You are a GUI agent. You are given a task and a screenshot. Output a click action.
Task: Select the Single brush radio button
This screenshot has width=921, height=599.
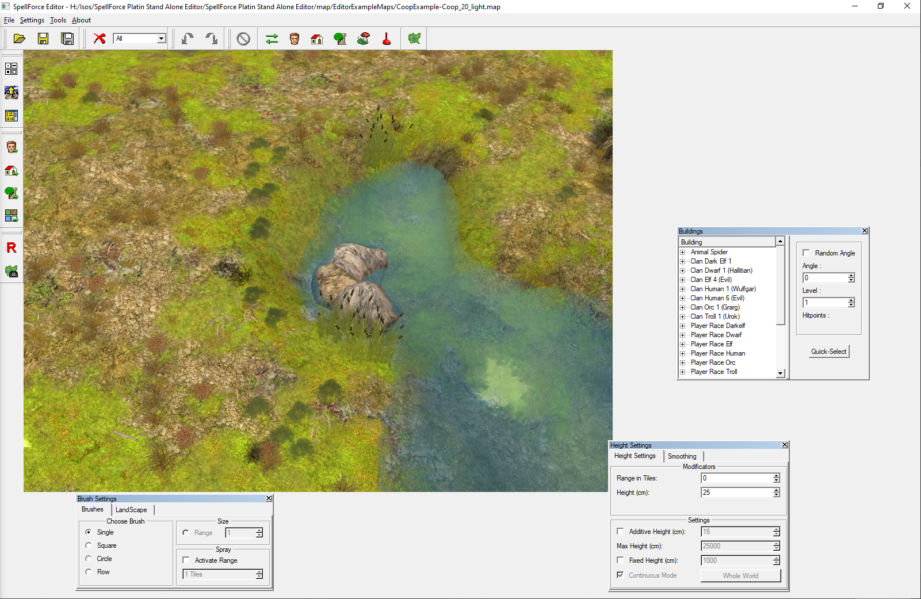click(89, 532)
